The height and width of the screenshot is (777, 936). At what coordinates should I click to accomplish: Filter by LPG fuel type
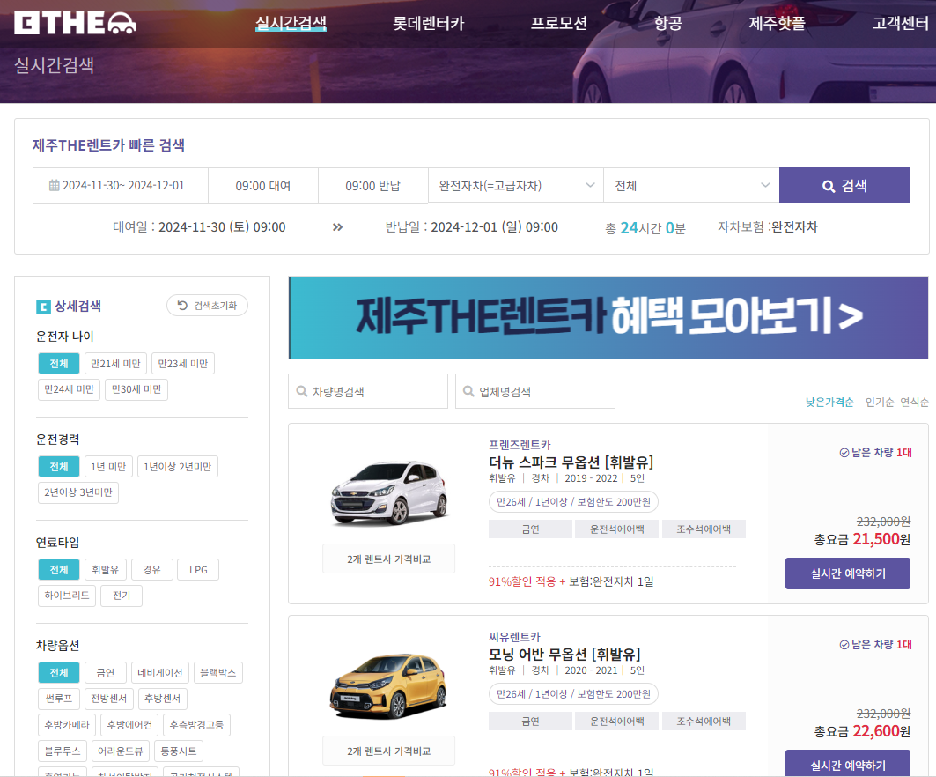click(x=198, y=570)
